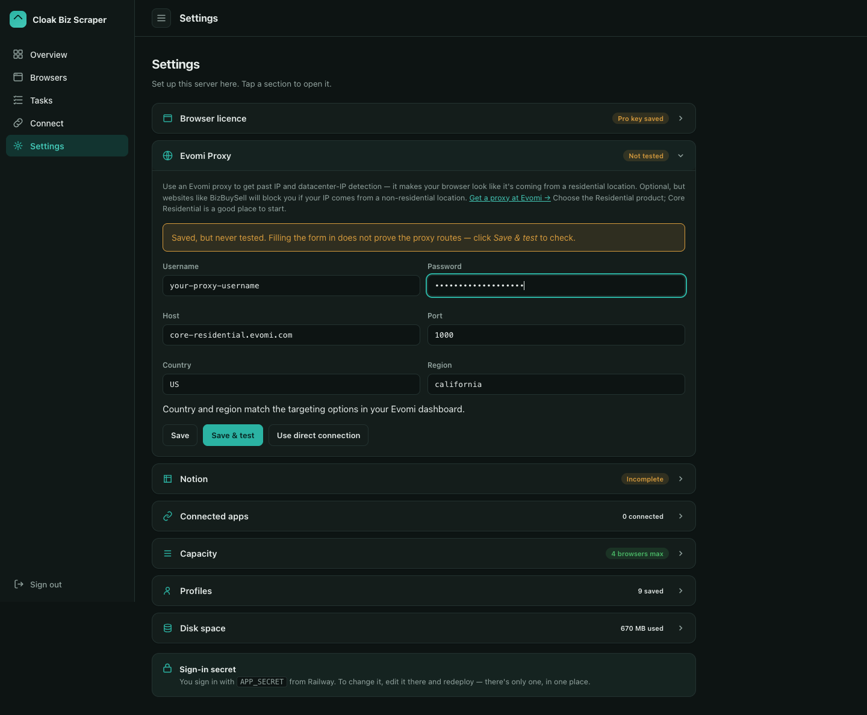Click the Evomi Proxy section title
The image size is (867, 715).
(205, 155)
